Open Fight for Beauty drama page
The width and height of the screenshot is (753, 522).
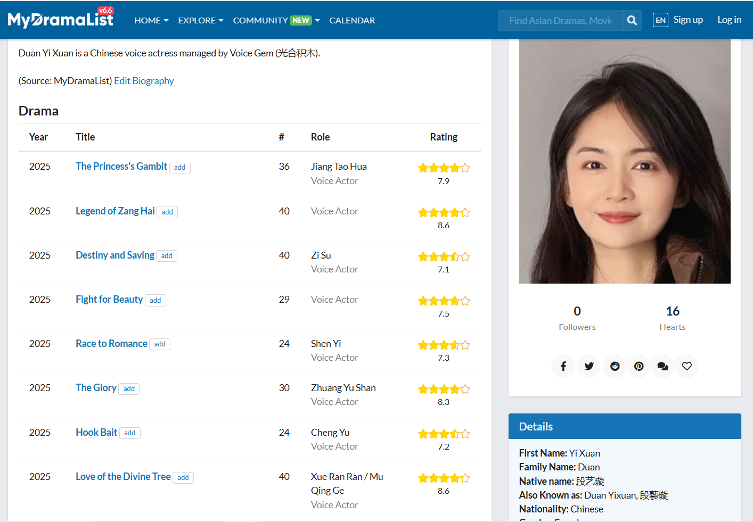[109, 300]
